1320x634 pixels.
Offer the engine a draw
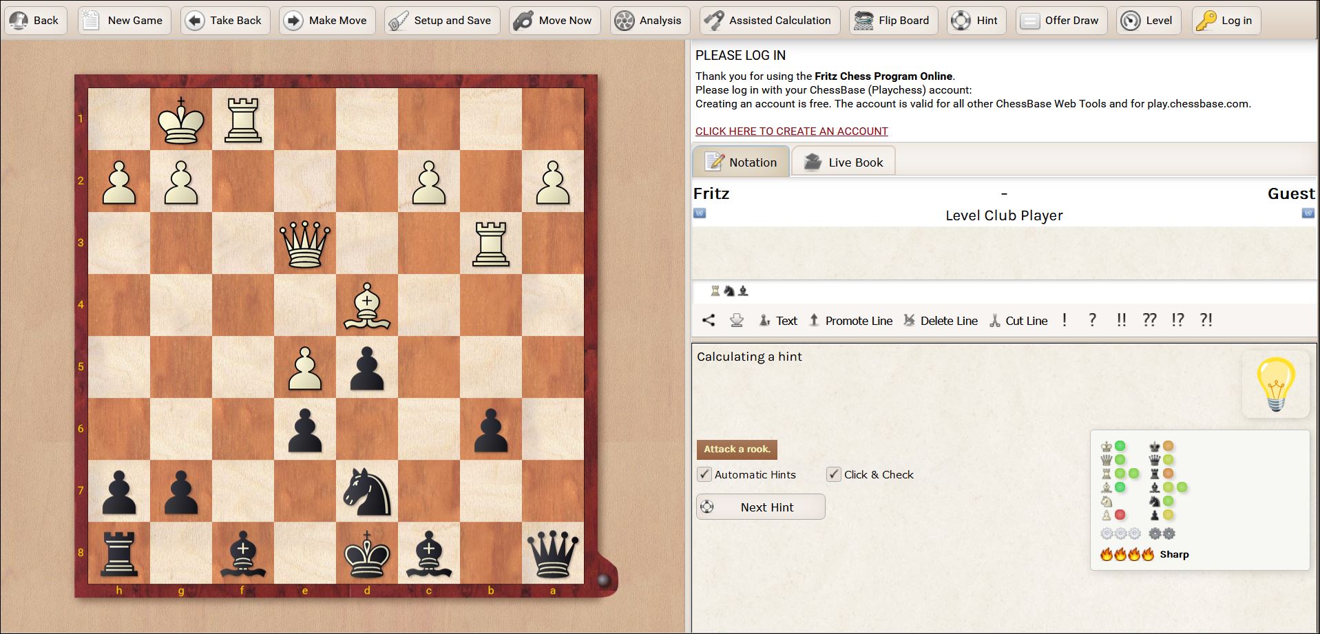click(x=1061, y=20)
